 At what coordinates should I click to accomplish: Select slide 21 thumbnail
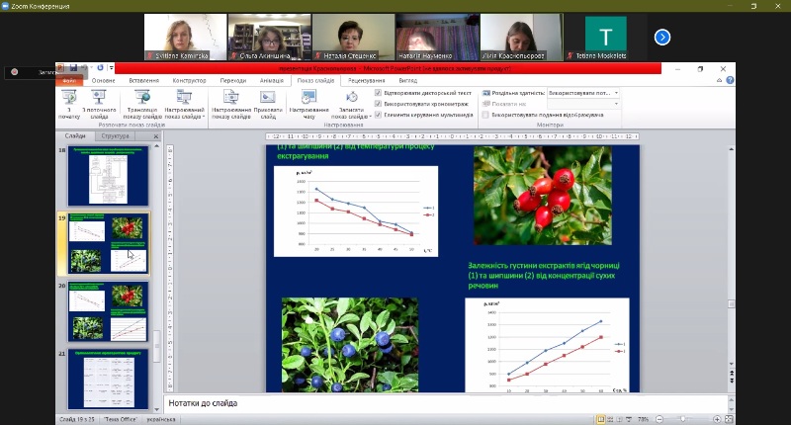coord(108,380)
